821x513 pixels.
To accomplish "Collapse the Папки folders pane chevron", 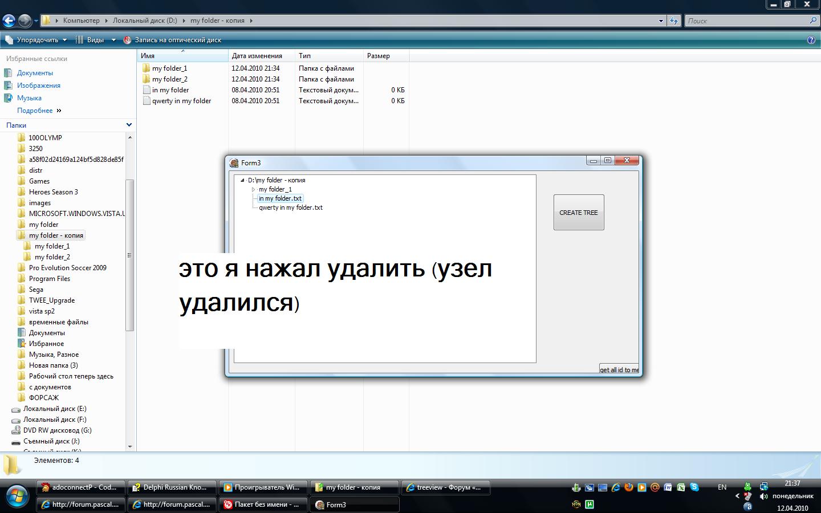I will [129, 125].
